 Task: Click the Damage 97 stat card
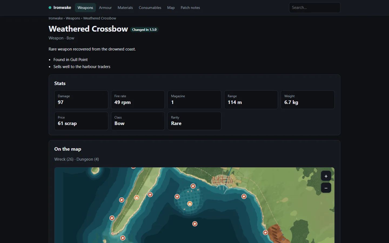tap(81, 100)
